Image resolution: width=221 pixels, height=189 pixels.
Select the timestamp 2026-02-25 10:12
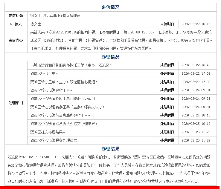point(196,124)
